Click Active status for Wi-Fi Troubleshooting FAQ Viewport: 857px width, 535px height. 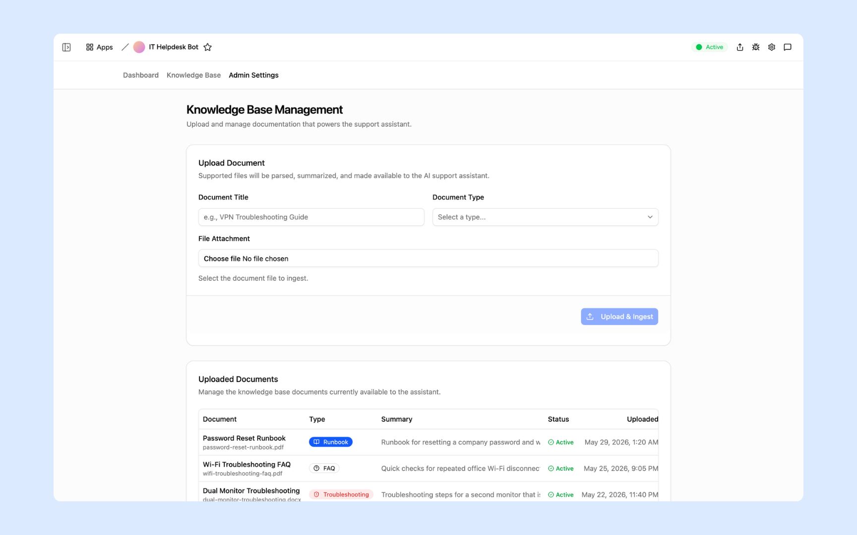click(x=561, y=469)
